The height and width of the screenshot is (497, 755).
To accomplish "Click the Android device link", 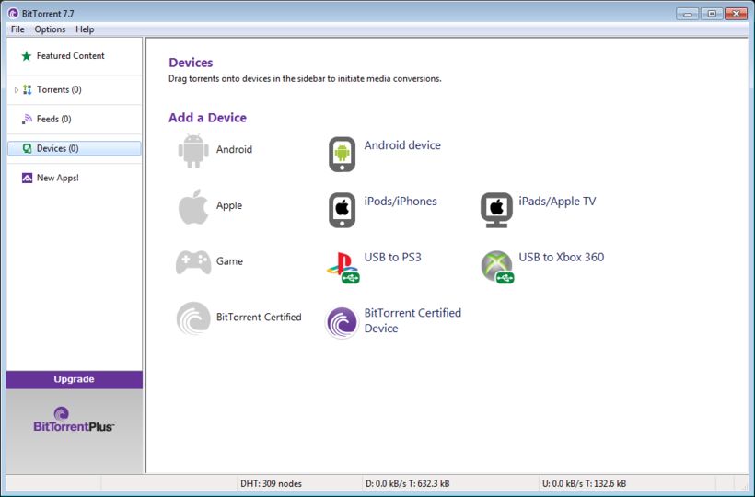I will point(402,145).
